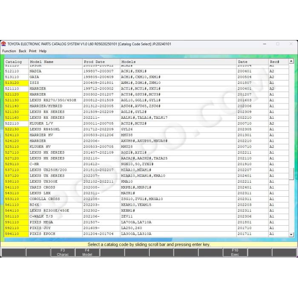This screenshot has width=298, height=298.
Task: Select catalog code 521150
Action: tap(12, 112)
